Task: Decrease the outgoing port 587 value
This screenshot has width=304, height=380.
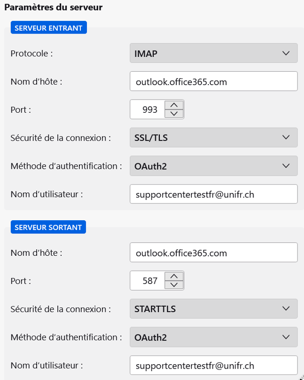Action: click(x=173, y=285)
